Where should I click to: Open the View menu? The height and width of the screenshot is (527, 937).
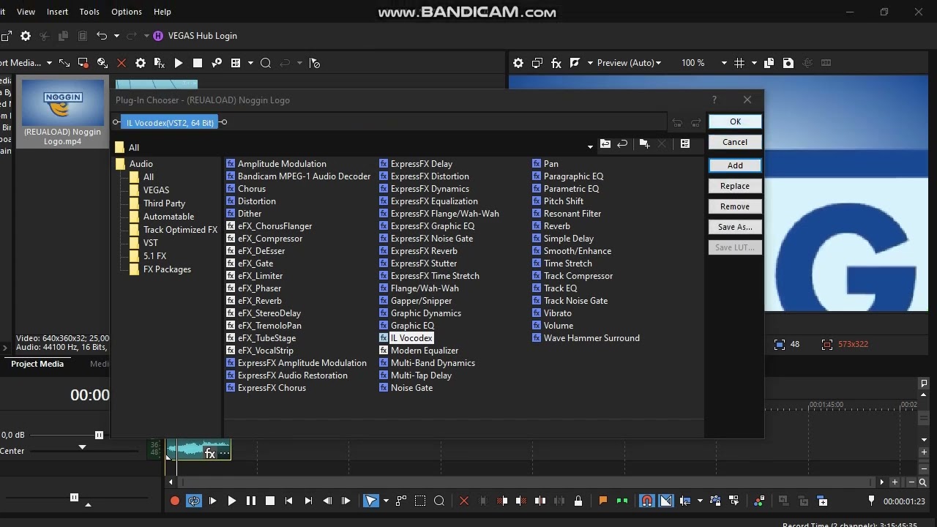pos(26,12)
